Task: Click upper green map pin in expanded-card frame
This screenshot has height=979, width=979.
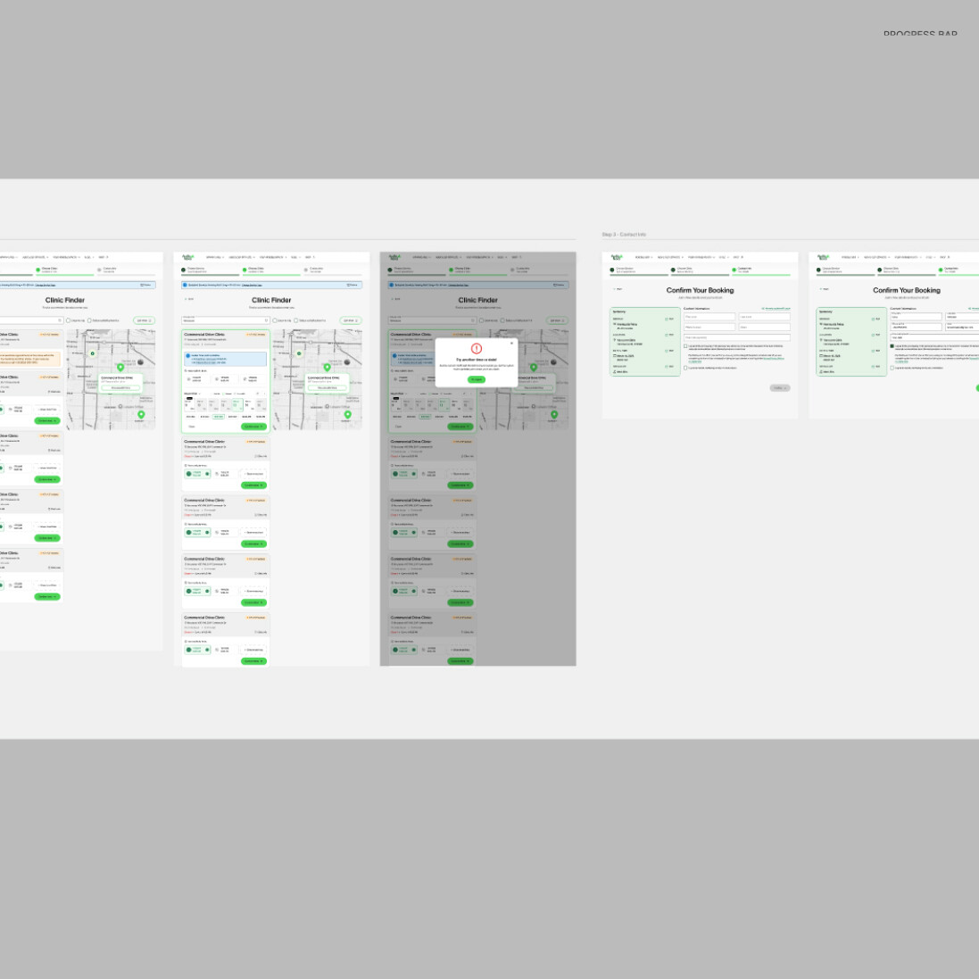Action: click(x=328, y=367)
